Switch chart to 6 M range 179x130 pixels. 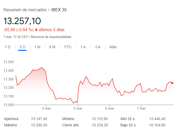pyautogui.click(x=52, y=47)
